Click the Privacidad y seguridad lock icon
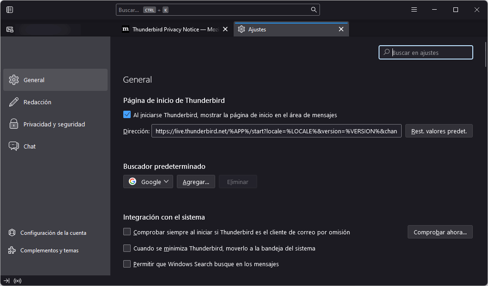This screenshot has height=286, width=488. pos(14,124)
